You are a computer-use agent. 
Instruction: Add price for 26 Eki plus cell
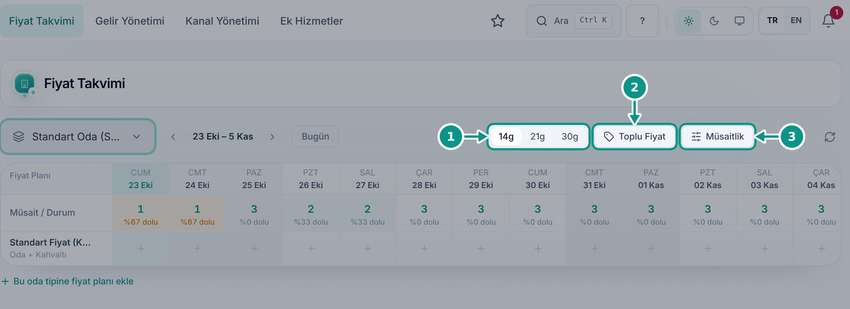coord(311,249)
